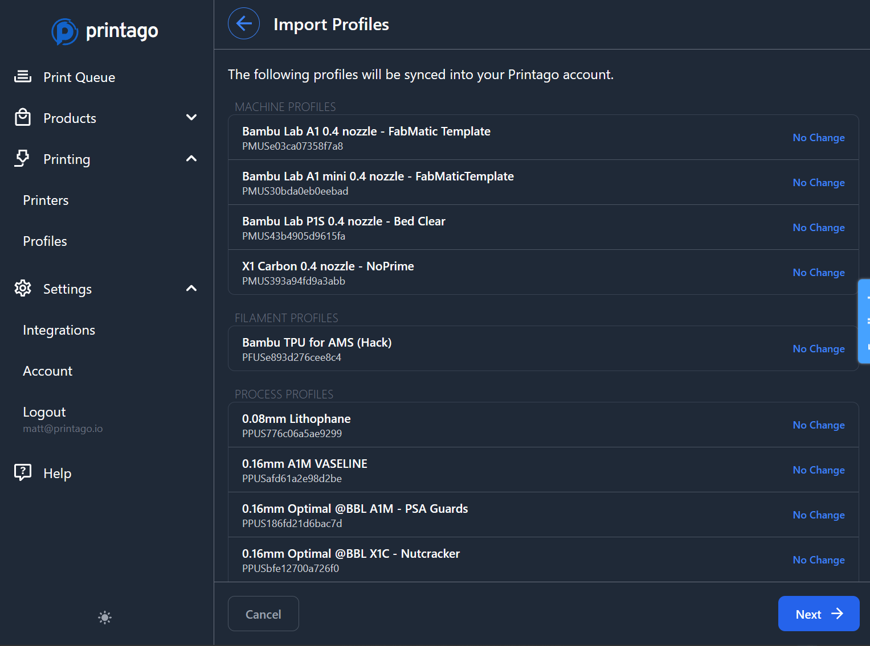The height and width of the screenshot is (646, 870).
Task: Expand the Products menu chevron
Action: tap(191, 117)
